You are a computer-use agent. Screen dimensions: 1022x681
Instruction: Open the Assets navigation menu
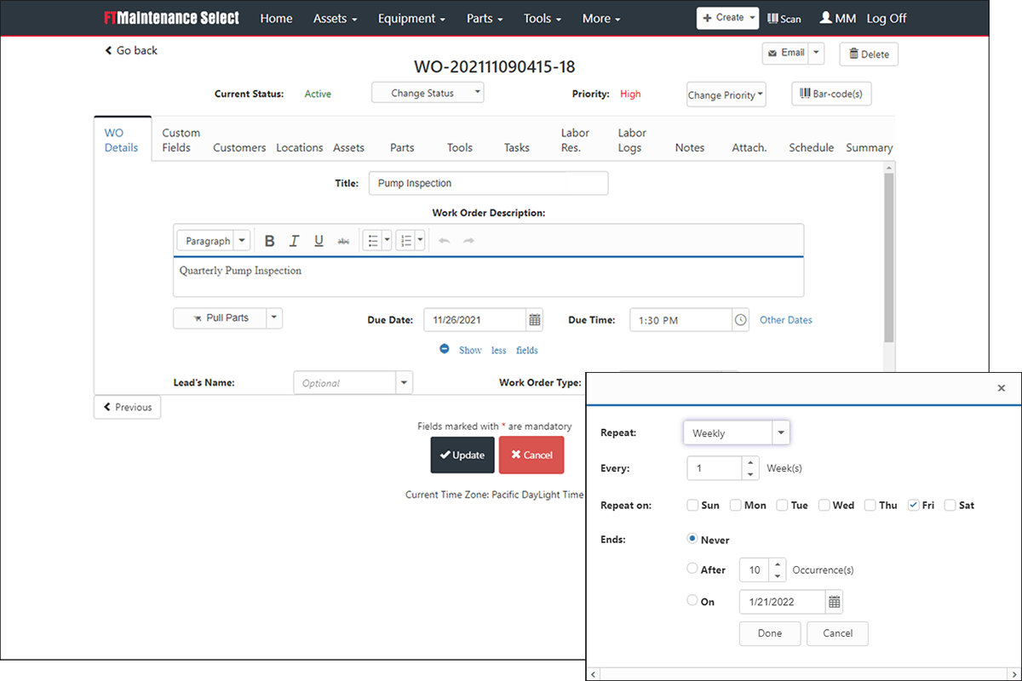[x=335, y=19]
